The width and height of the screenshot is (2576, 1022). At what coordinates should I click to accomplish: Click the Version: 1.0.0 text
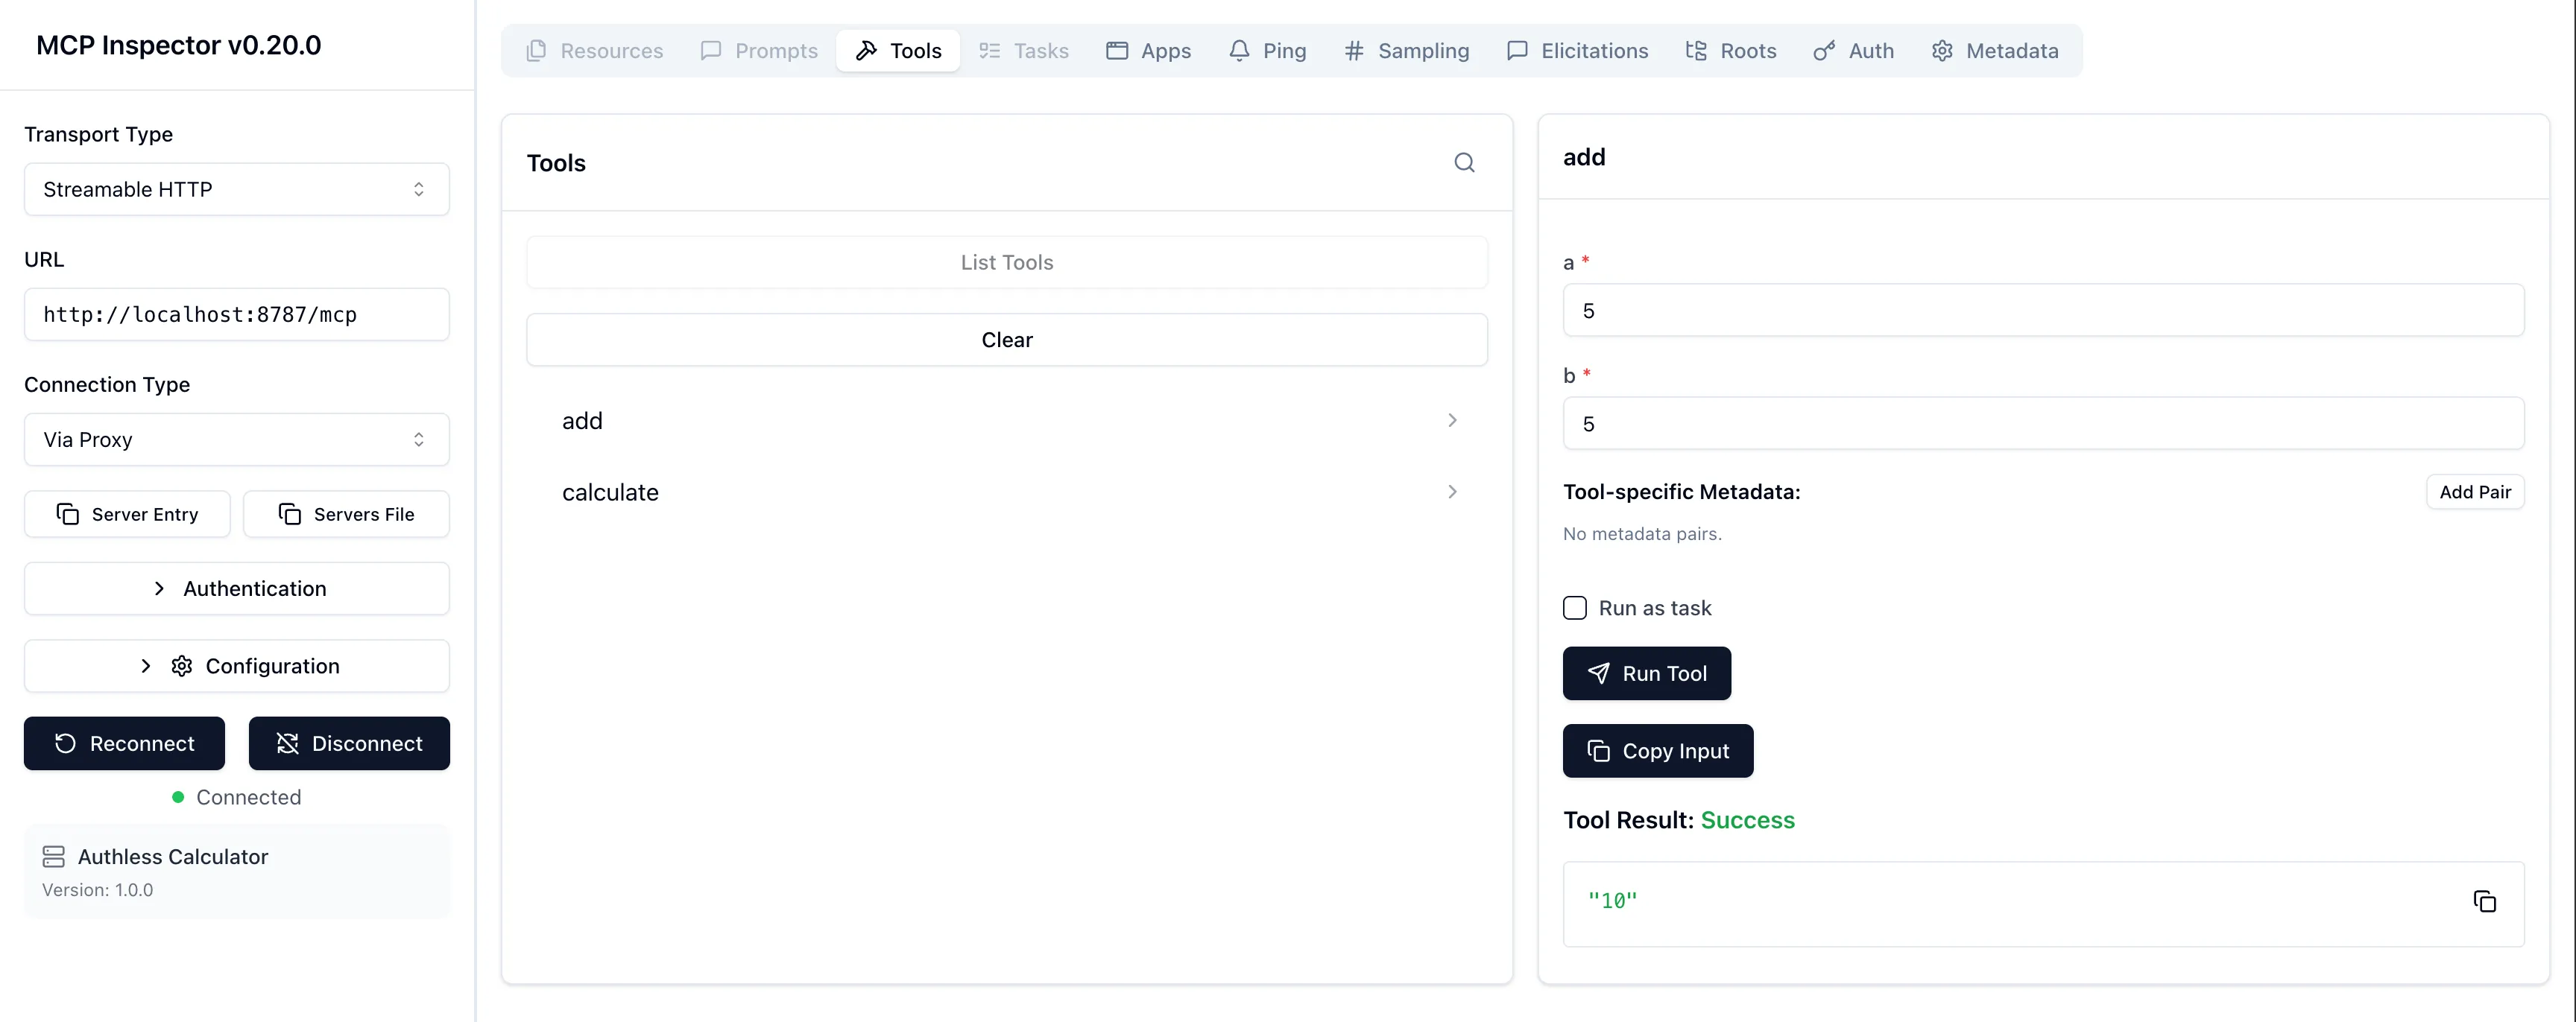[97, 889]
